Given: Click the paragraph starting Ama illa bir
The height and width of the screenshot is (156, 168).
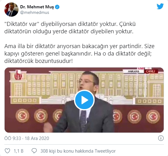Looking at the screenshot, I should 80,54.
